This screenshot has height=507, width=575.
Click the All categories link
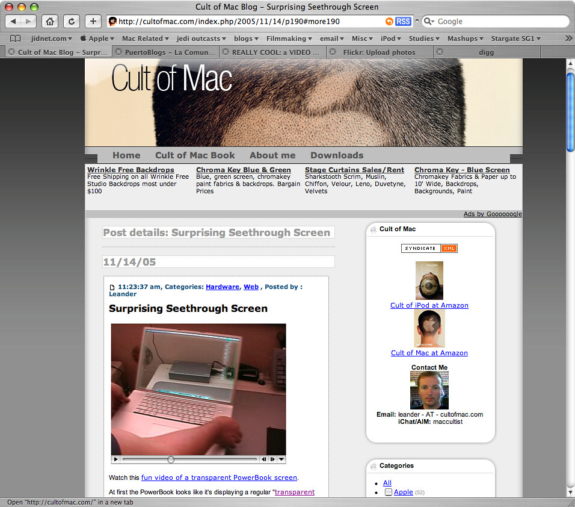387,483
